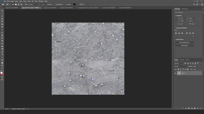Click the Home icon in options bar

pos(3,4)
